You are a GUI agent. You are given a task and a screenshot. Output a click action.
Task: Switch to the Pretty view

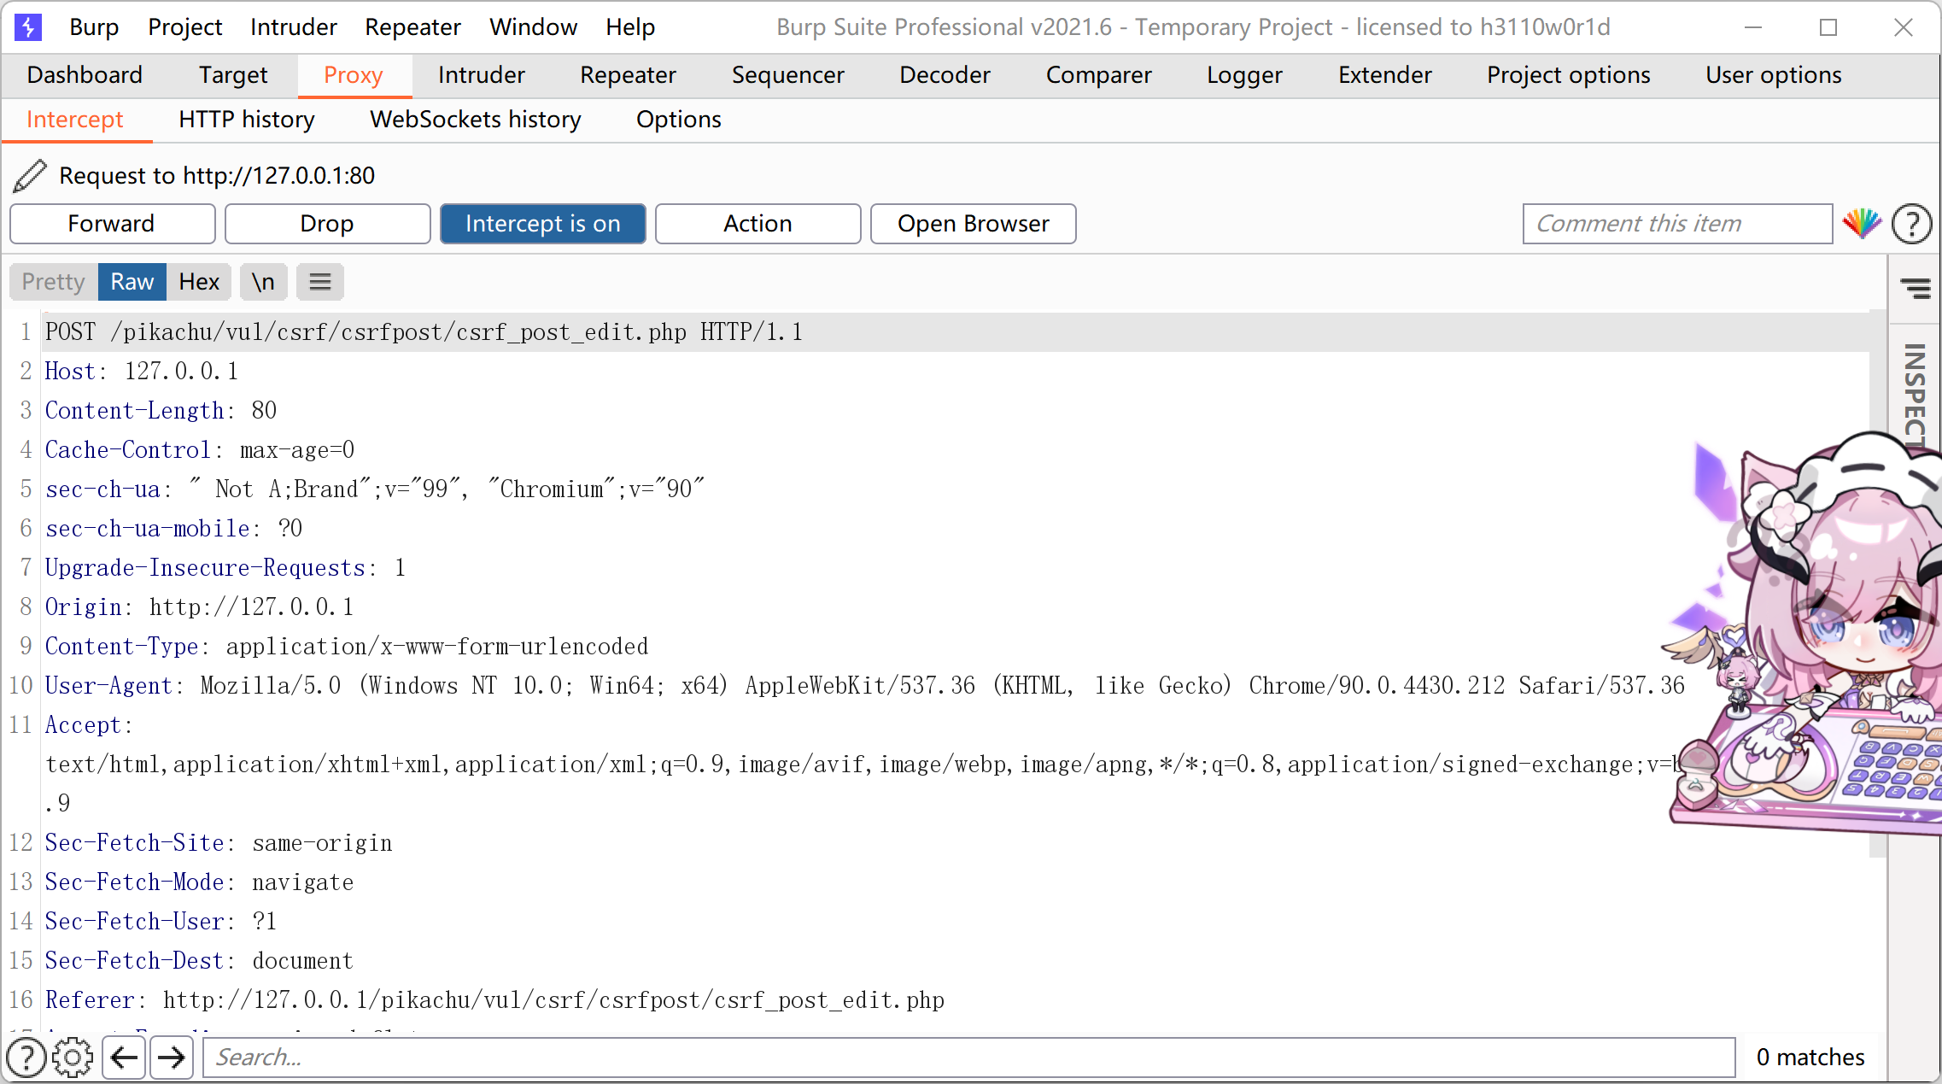pos(54,282)
